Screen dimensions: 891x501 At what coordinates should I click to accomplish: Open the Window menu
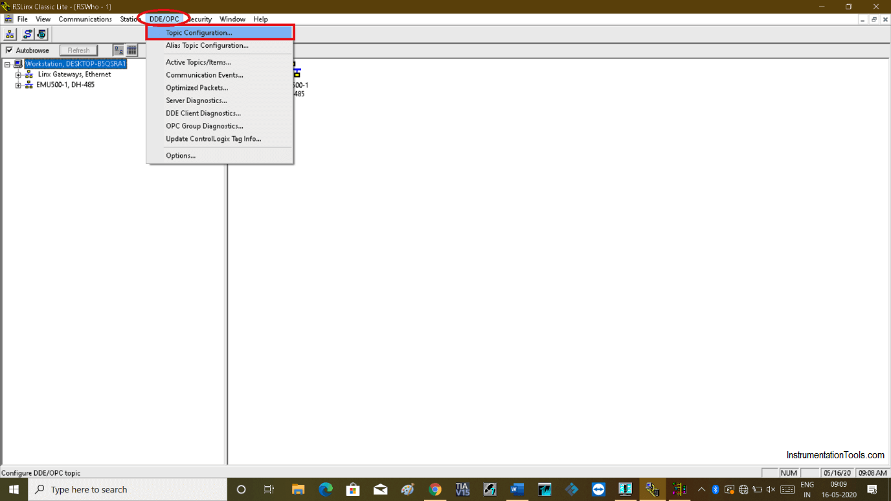(232, 19)
